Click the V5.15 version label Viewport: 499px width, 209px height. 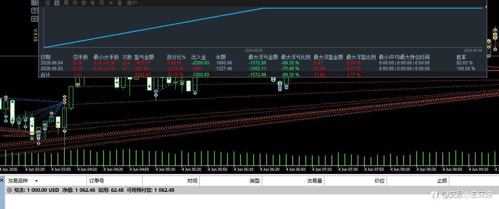coord(35,35)
